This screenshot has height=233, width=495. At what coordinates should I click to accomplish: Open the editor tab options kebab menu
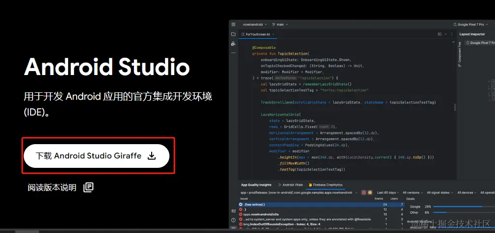452,34
